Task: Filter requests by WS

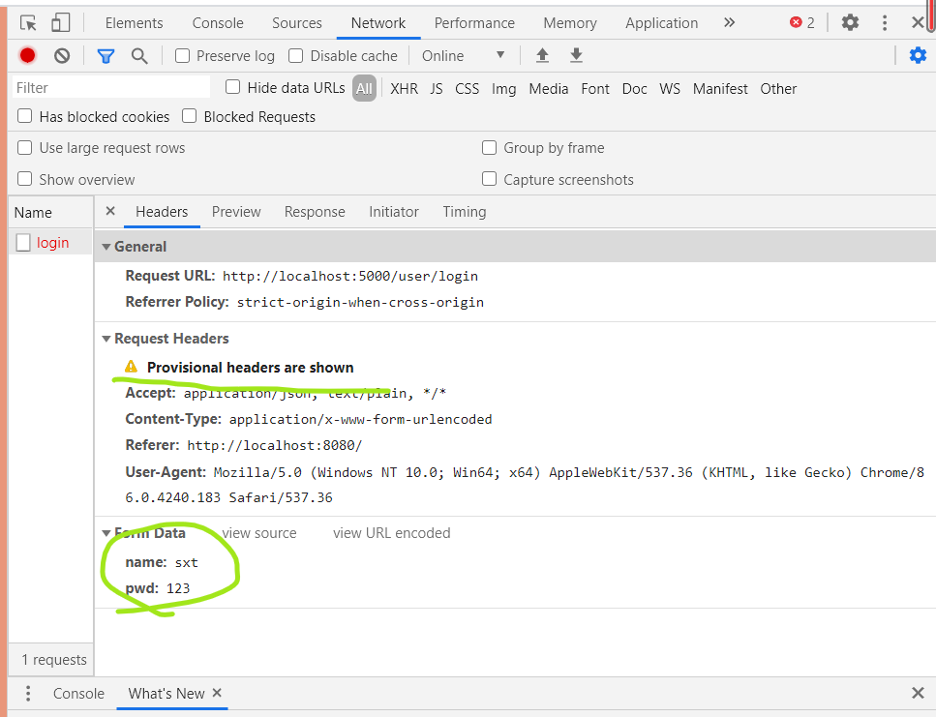Action: click(670, 88)
